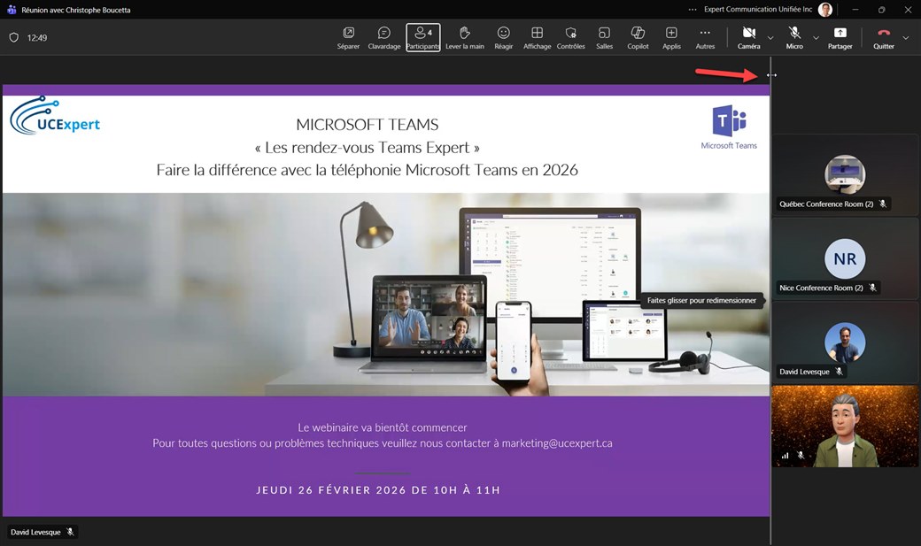Open the Salles breakout rooms
This screenshot has width=921, height=546.
pyautogui.click(x=604, y=37)
